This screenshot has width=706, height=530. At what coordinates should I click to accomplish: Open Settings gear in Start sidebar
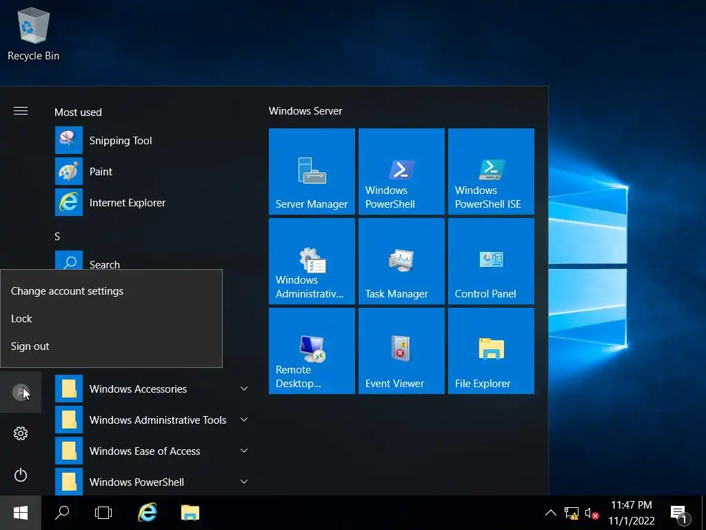pos(21,433)
